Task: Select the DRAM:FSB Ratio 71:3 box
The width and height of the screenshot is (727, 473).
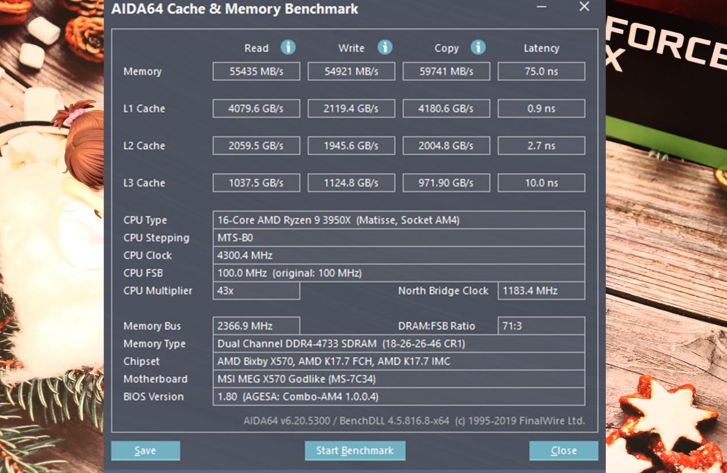Action: pos(541,326)
